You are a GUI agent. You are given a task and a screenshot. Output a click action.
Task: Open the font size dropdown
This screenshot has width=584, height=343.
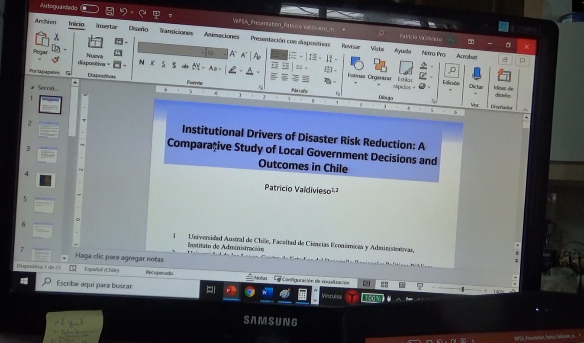pos(216,54)
